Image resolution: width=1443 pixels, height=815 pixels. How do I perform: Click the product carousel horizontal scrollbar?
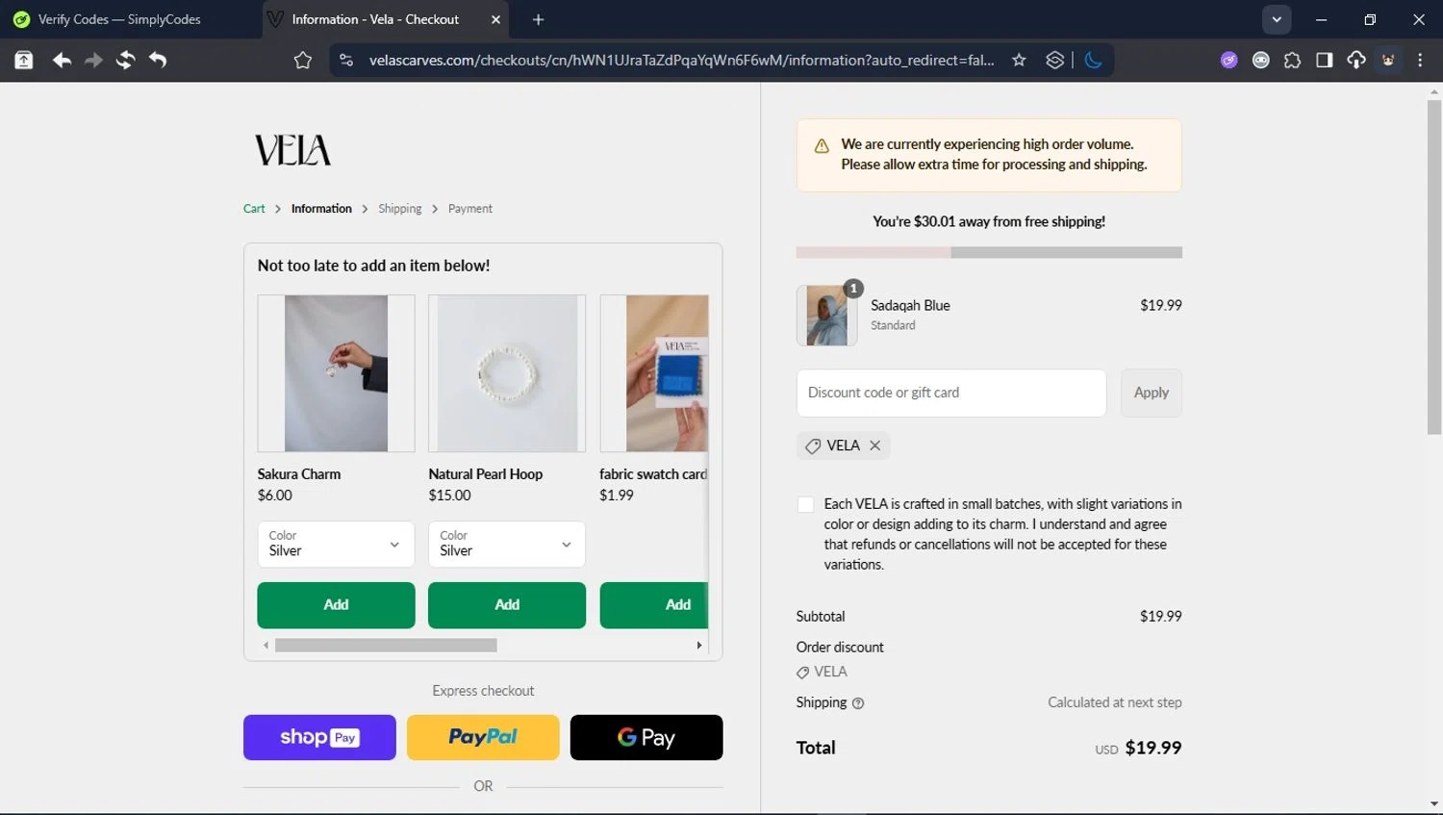tap(386, 646)
